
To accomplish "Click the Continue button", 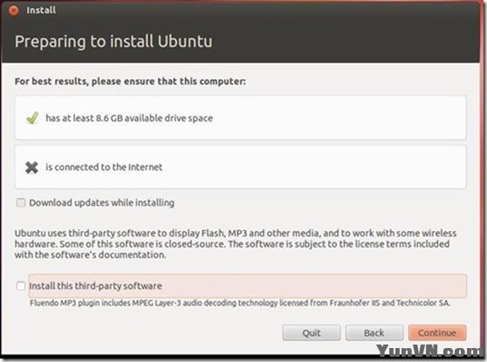I will [x=437, y=333].
